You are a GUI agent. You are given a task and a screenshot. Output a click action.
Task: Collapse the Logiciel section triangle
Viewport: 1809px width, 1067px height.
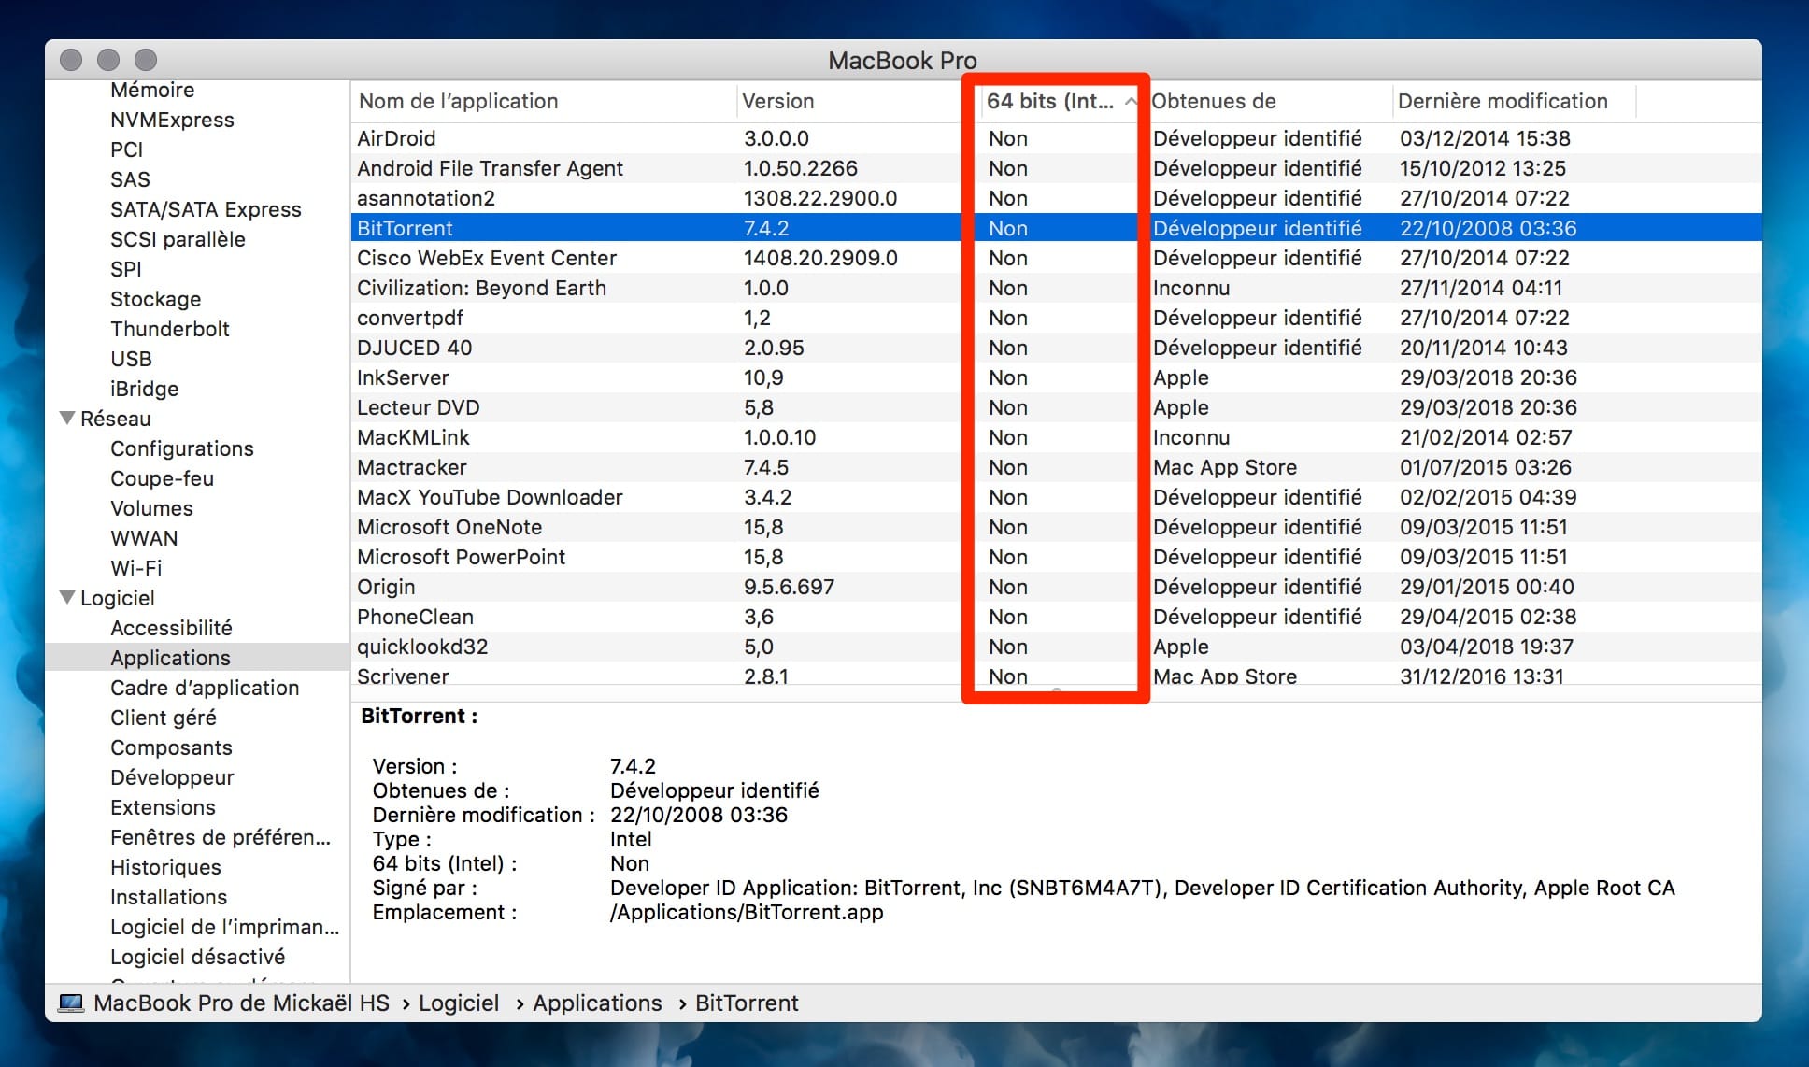67,597
